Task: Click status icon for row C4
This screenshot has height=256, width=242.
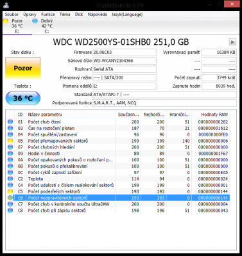Action: tap(10, 185)
